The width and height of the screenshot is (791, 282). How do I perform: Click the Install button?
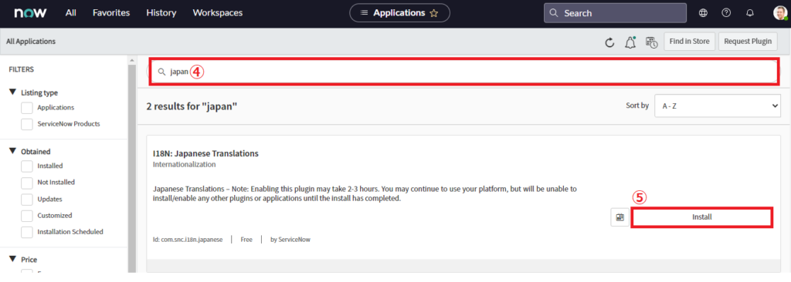pos(701,217)
